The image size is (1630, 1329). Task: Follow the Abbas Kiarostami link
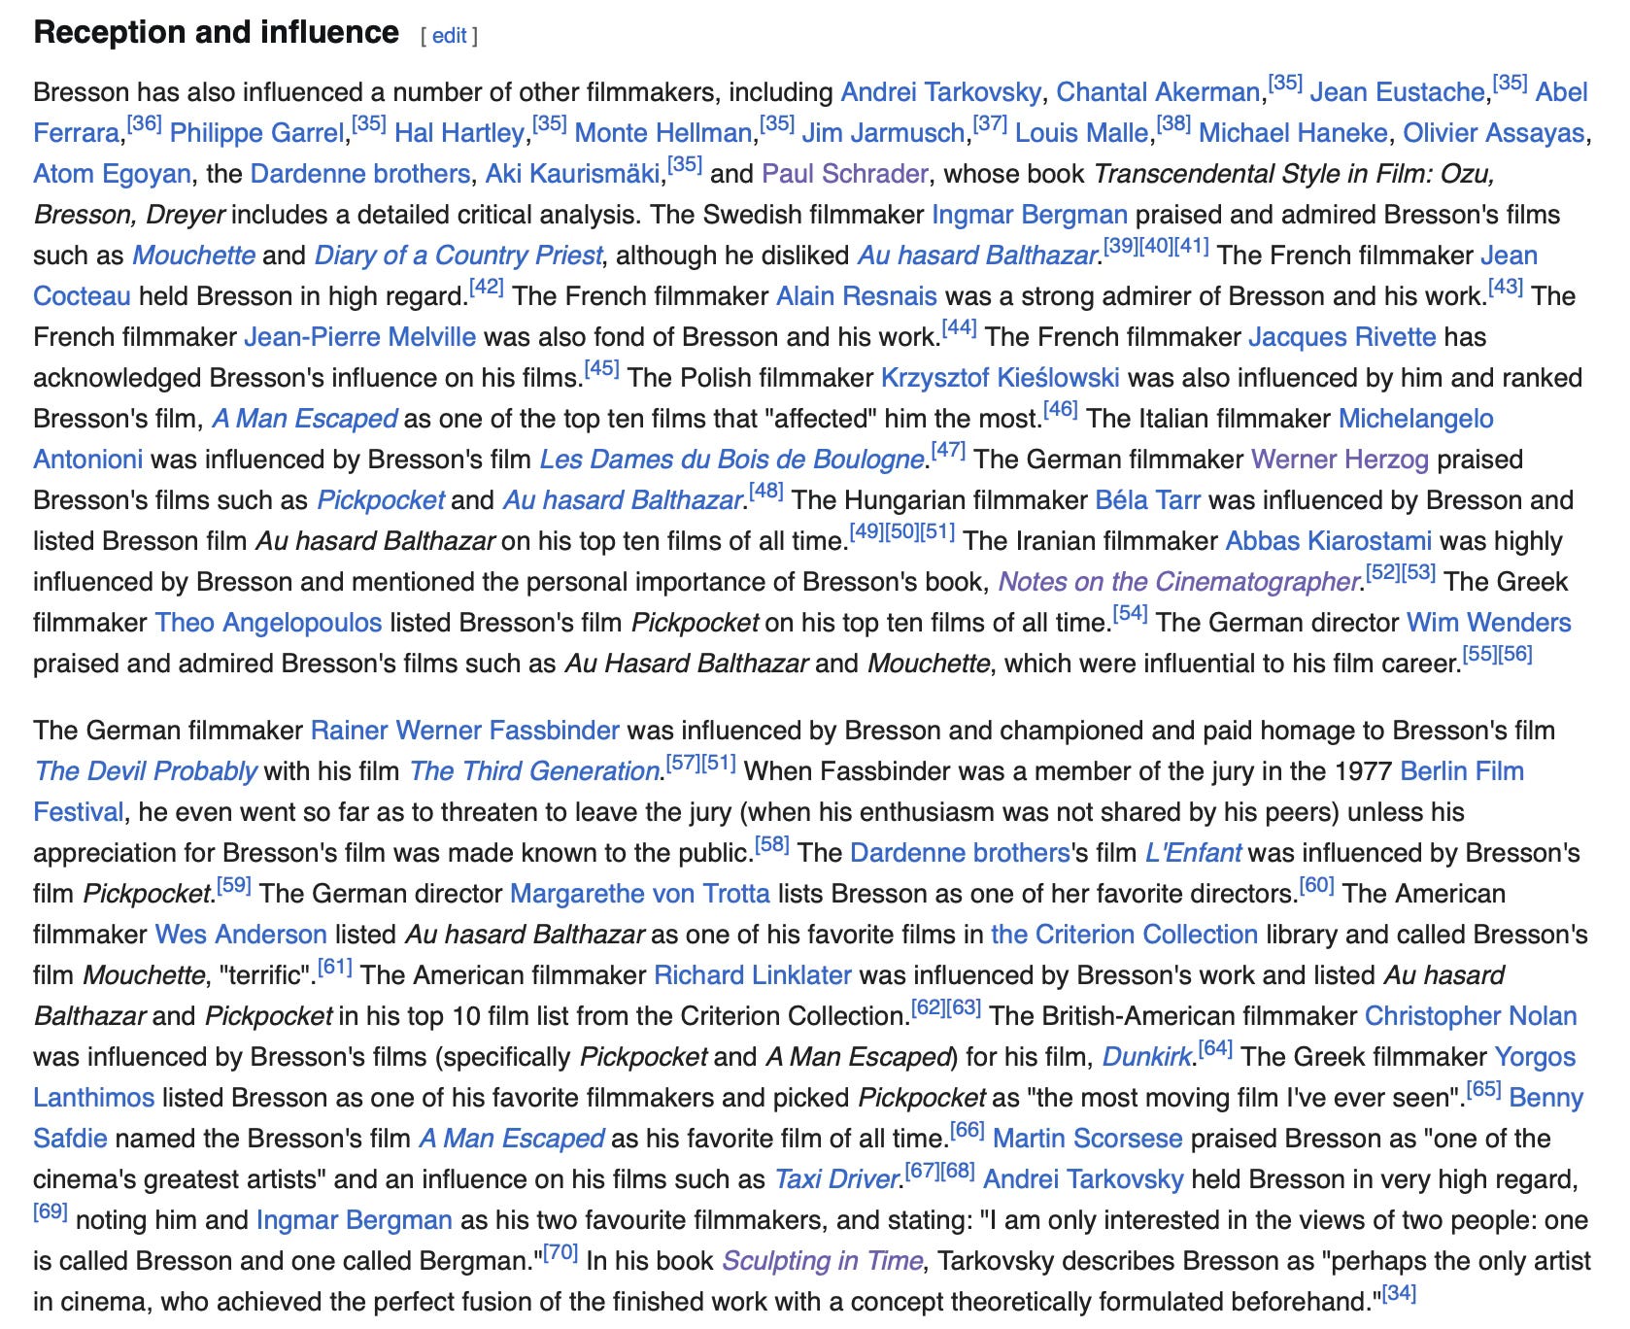click(x=1329, y=541)
